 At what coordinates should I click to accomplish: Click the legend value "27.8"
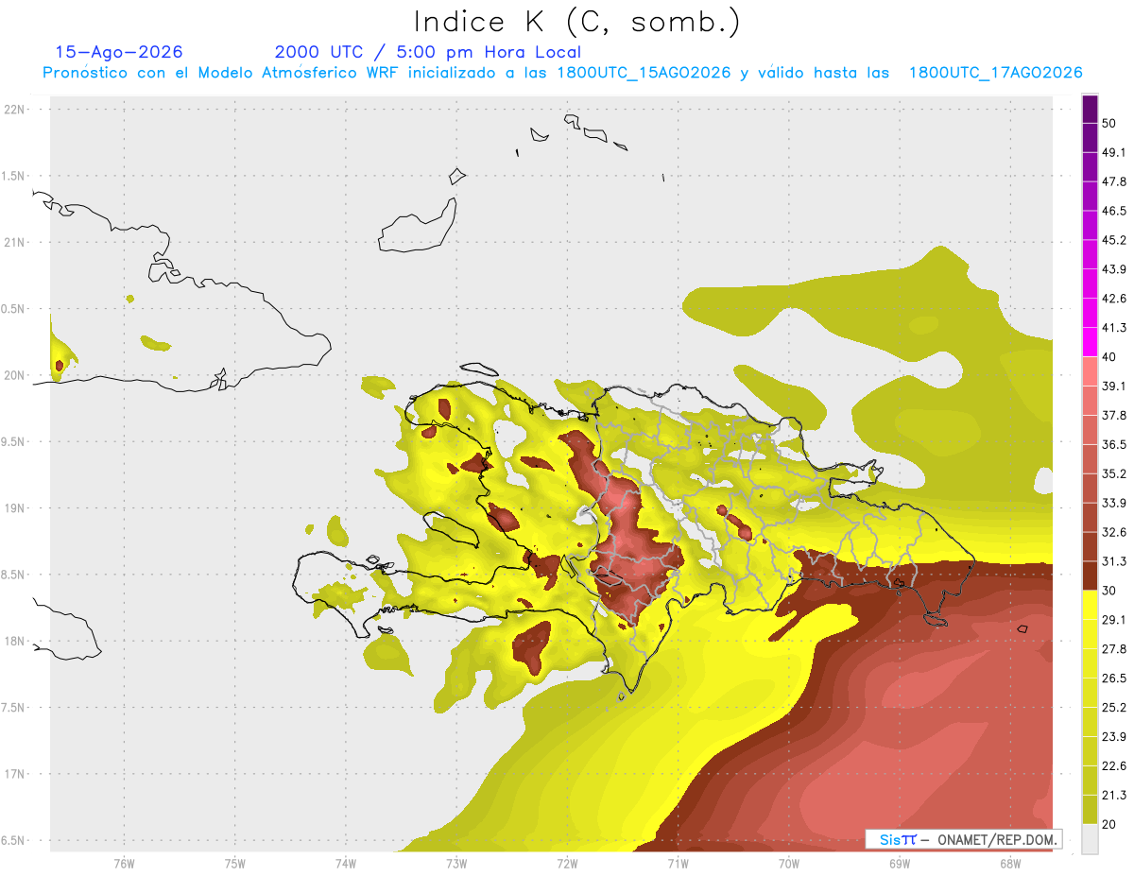coord(1115,649)
